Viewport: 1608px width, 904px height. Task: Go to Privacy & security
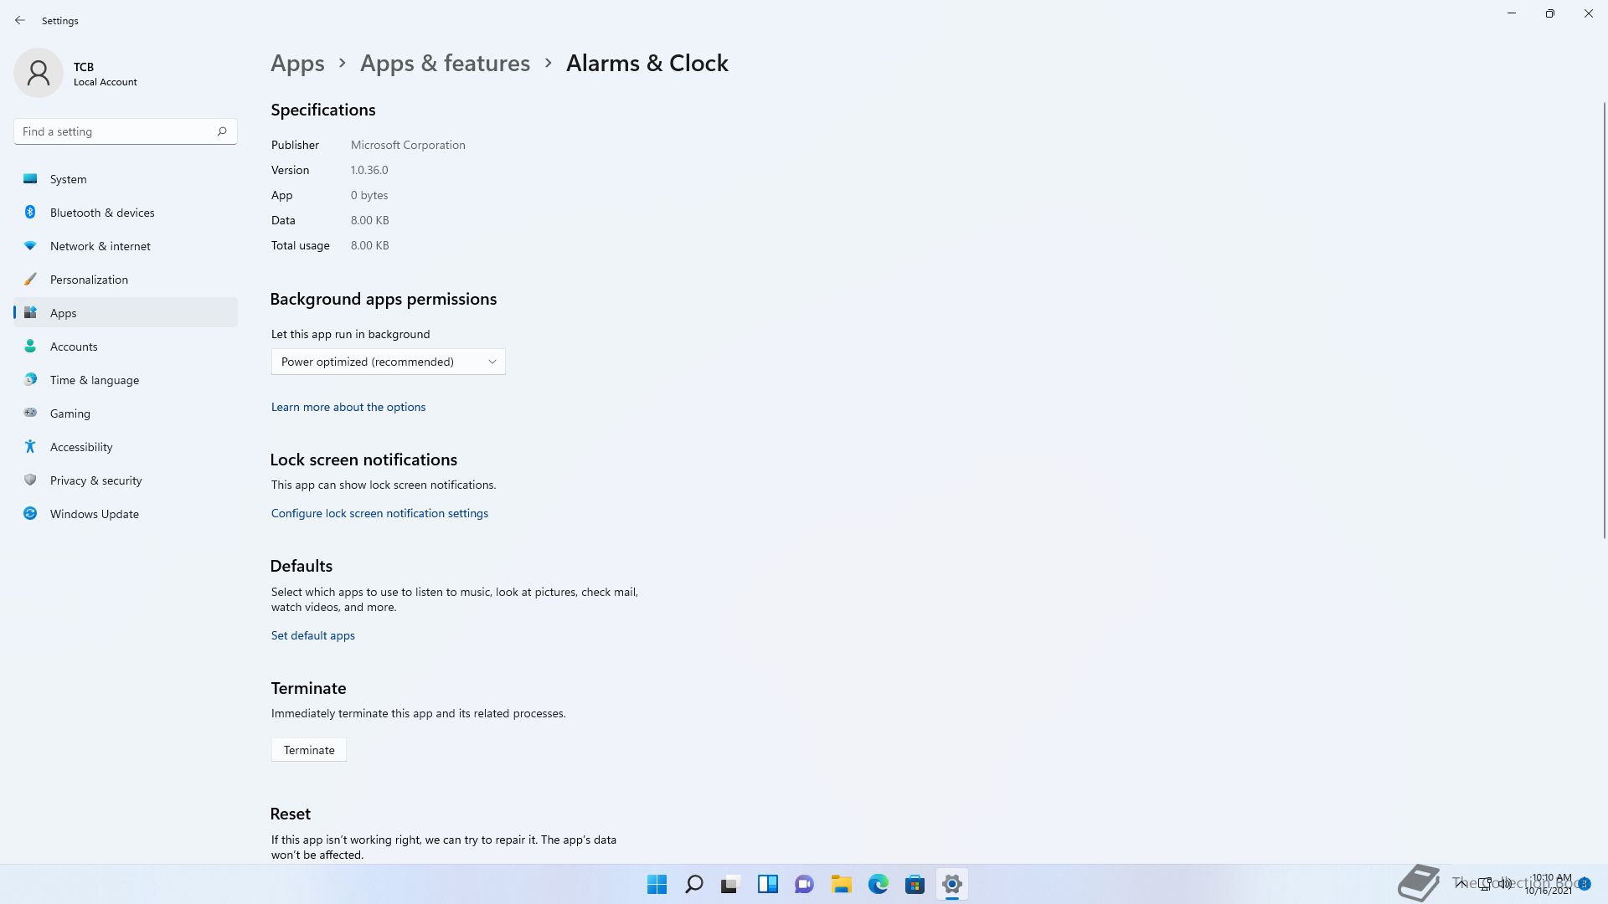(x=126, y=480)
